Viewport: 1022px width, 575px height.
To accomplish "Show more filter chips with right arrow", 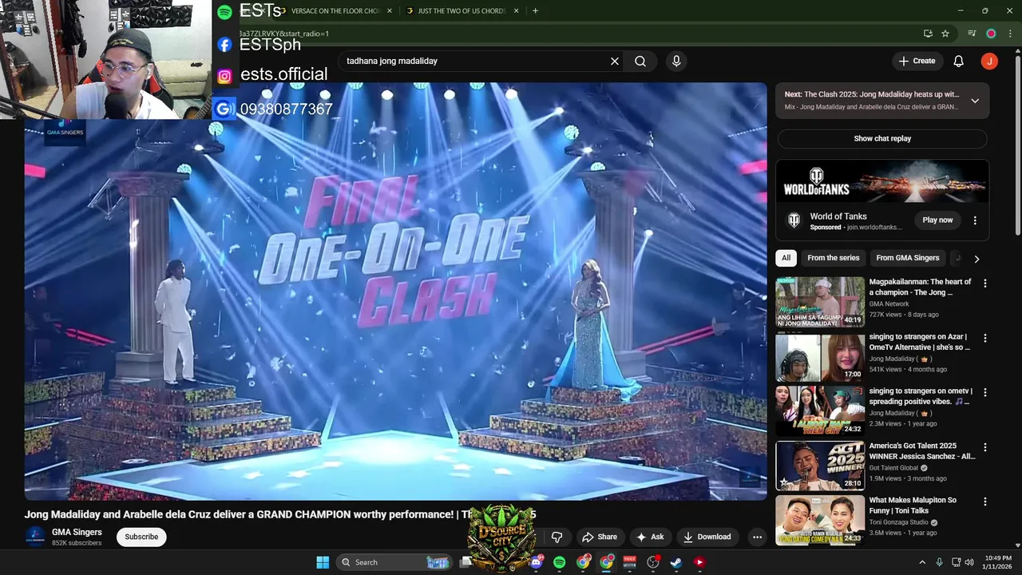I will pos(976,259).
